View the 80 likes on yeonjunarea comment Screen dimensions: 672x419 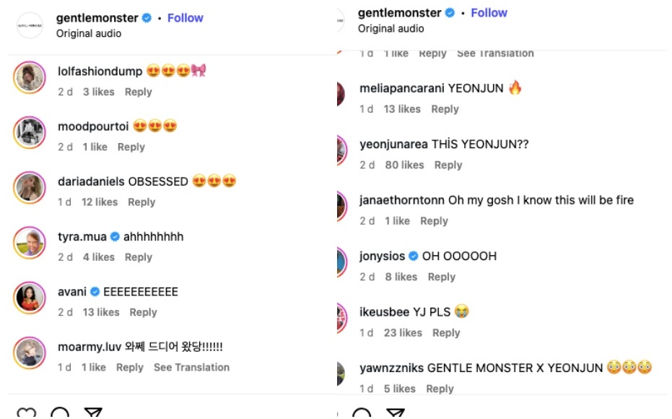tap(404, 165)
